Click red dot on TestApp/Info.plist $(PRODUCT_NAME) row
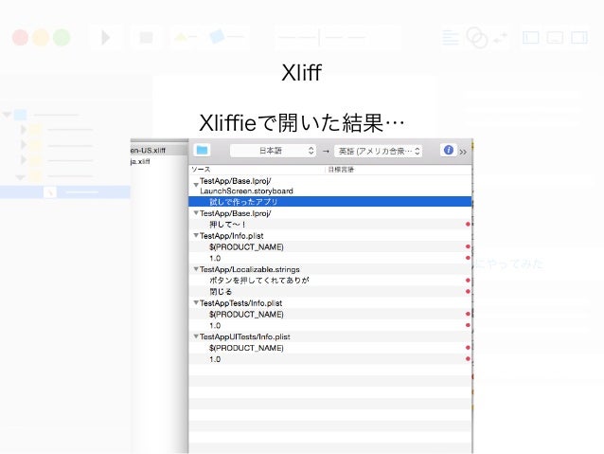The height and width of the screenshot is (454, 604). click(x=468, y=246)
